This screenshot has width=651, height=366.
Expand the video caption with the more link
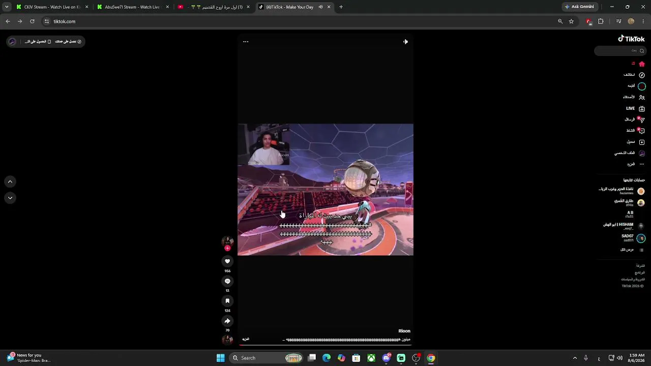point(246,339)
